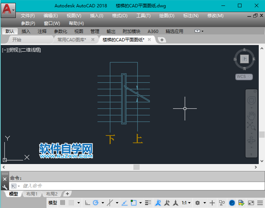Open the AutoCAD application menu logo
The image size is (265, 208).
(8, 10)
